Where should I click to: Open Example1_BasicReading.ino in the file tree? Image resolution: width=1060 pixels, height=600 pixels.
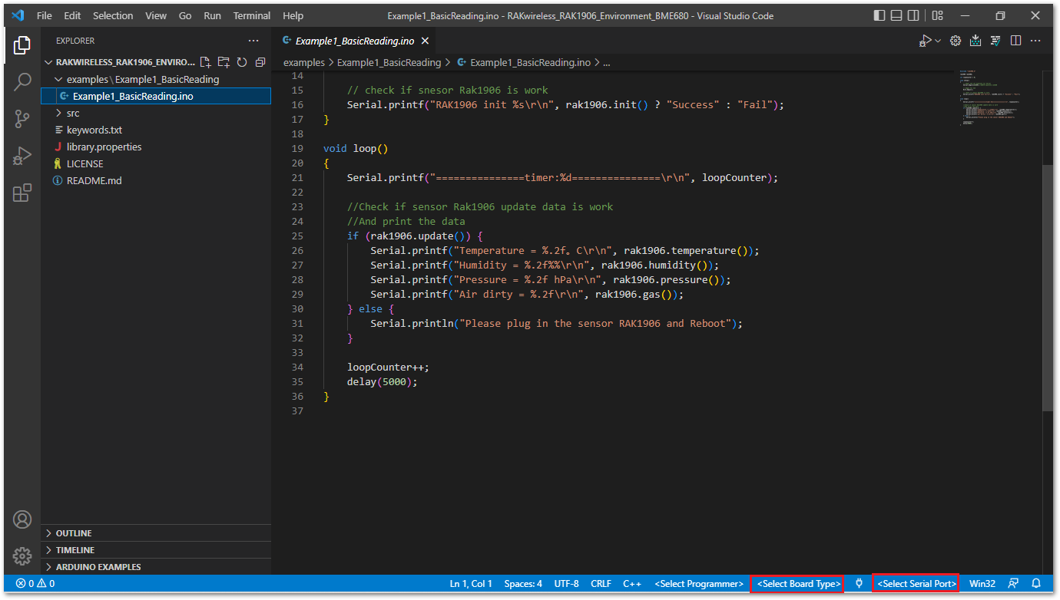pyautogui.click(x=156, y=96)
